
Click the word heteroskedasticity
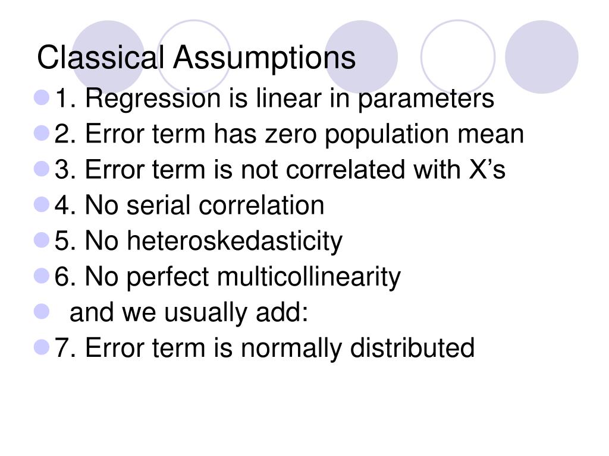point(235,241)
